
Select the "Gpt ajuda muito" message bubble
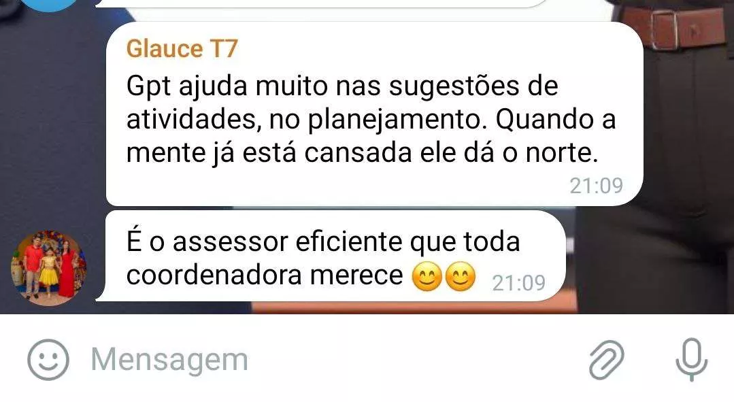click(375, 114)
